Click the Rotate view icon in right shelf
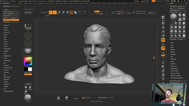The image size is (189, 106). click(163, 75)
